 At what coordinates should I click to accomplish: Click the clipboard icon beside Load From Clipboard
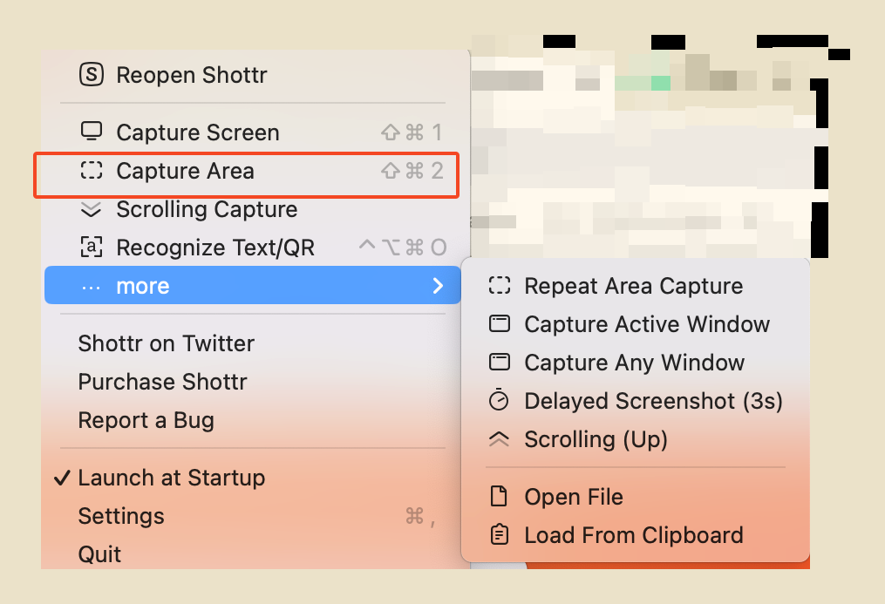coord(500,534)
